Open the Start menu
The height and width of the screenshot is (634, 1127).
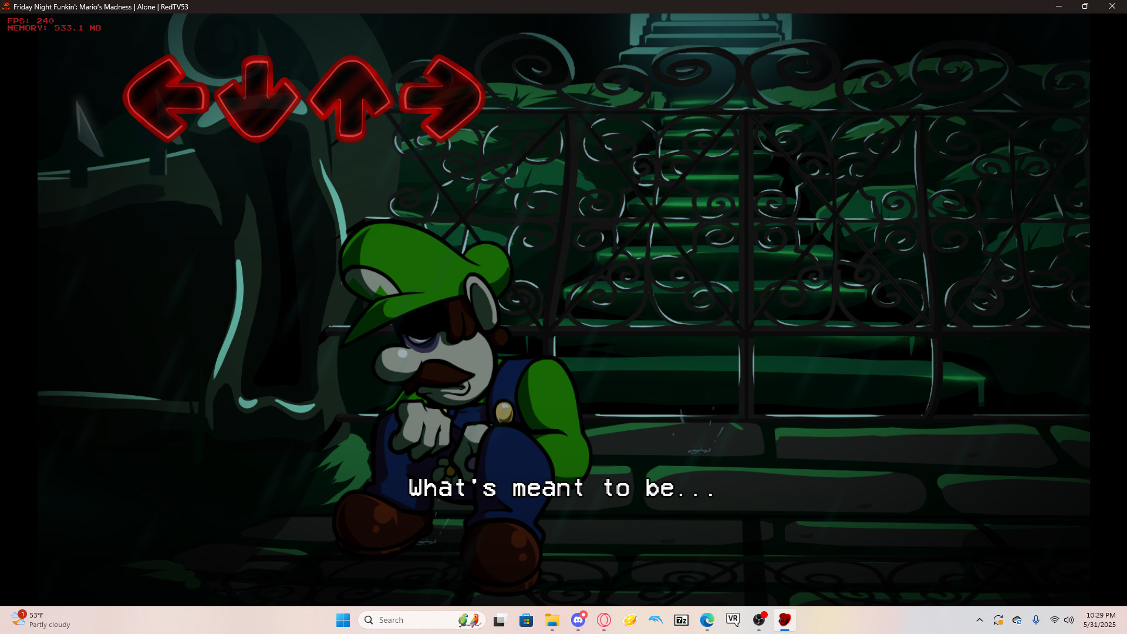[x=343, y=620]
